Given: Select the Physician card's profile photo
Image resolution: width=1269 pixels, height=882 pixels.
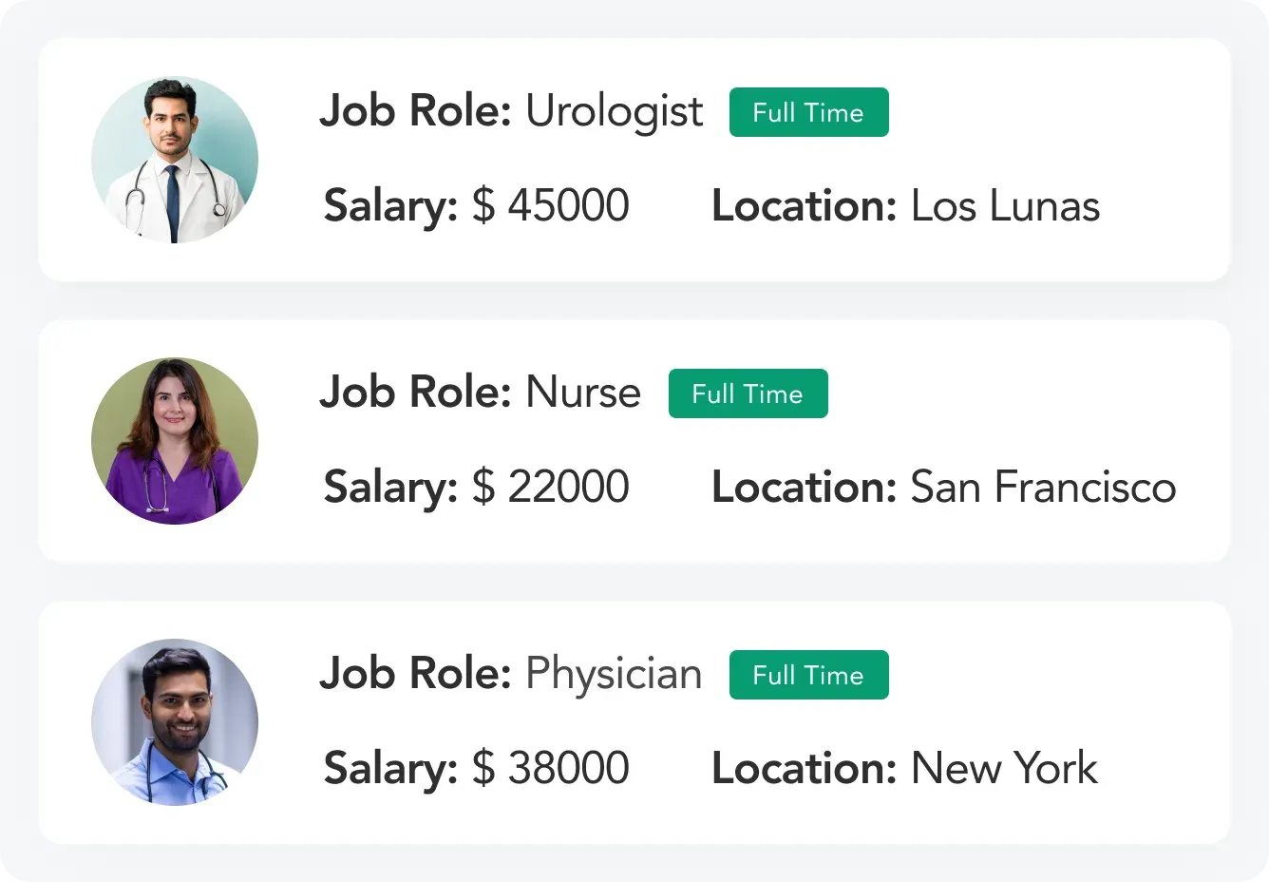Looking at the screenshot, I should (175, 722).
